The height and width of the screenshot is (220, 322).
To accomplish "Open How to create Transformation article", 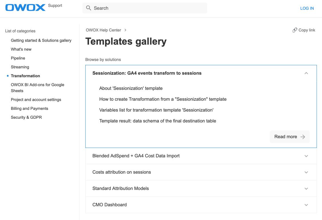I will [x=163, y=99].
